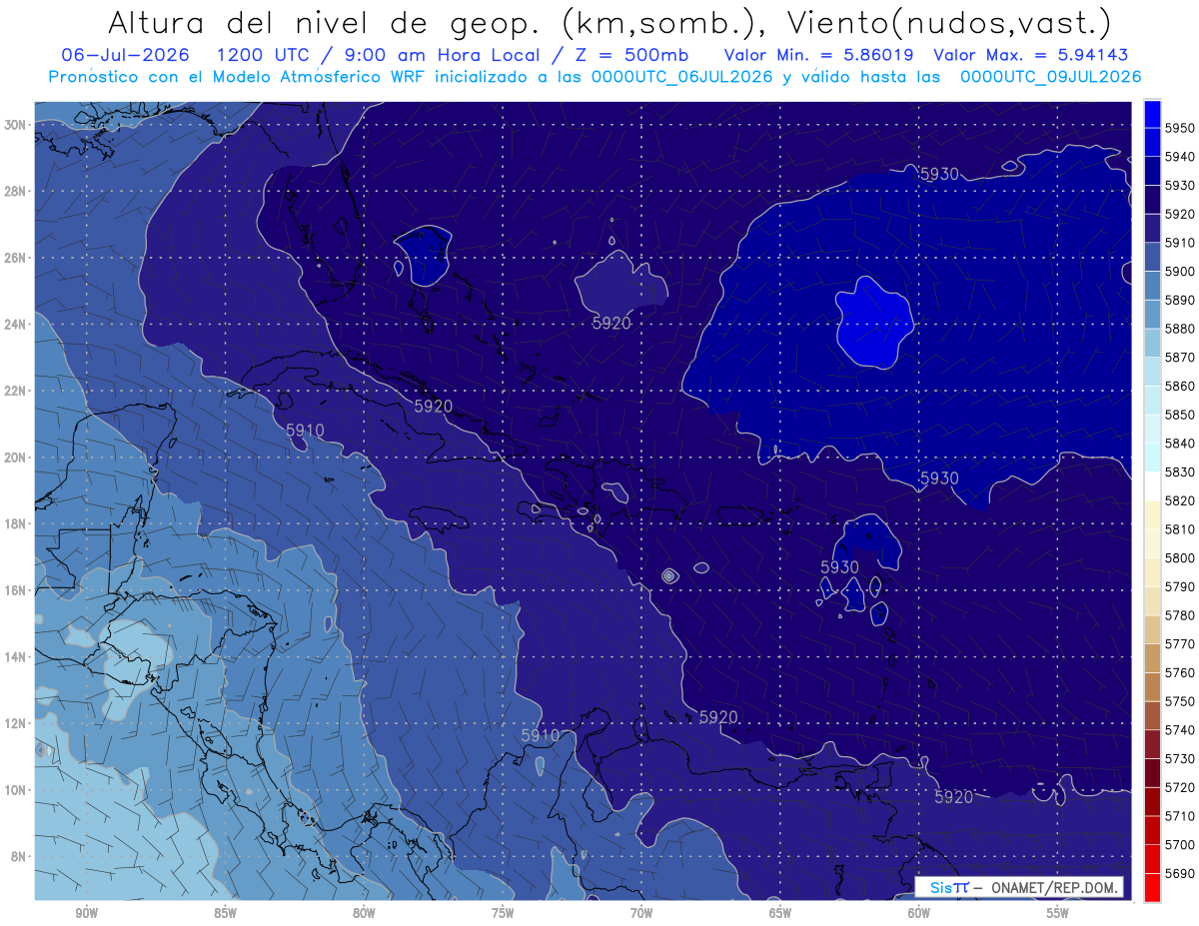Click legend value 5900
Image resolution: width=1199 pixels, height=926 pixels.
[x=1179, y=271]
